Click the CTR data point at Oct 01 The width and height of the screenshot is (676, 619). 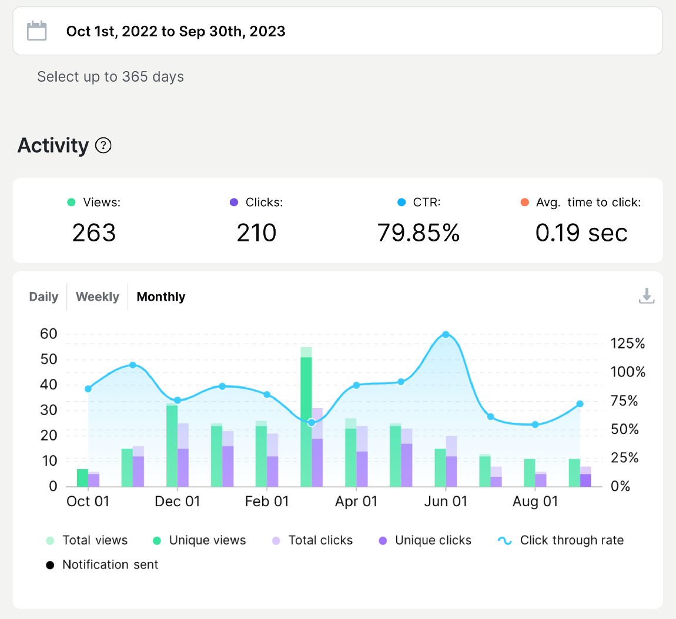88,389
